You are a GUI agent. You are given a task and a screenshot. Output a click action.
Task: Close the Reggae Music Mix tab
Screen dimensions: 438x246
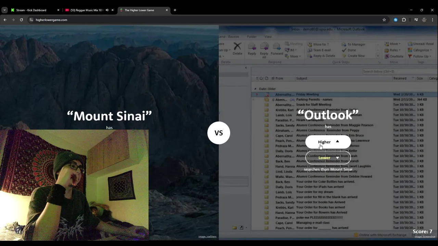coord(113,10)
